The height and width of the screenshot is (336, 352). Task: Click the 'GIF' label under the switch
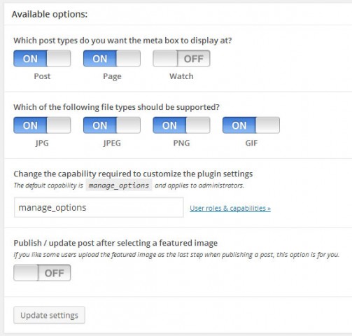[x=251, y=143]
